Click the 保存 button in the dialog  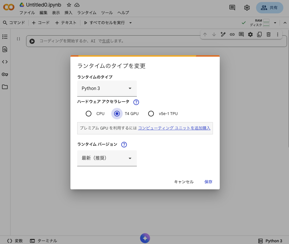208,182
